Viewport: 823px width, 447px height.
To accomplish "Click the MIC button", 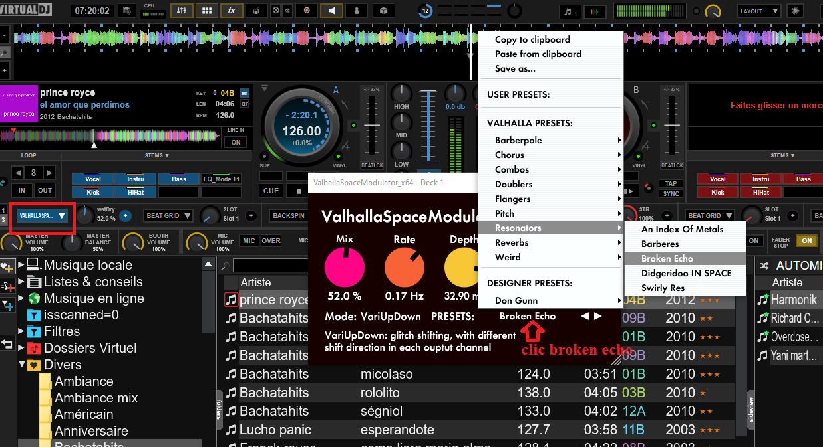I will (249, 240).
